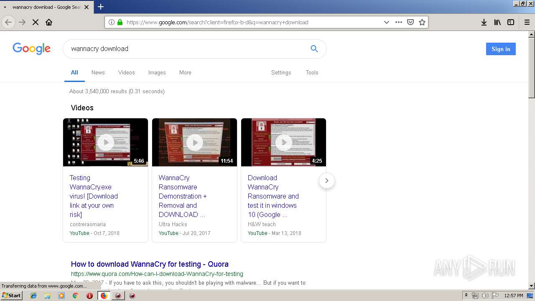Open Windows Media Player taskbar icon
Image resolution: width=535 pixels, height=301 pixels.
tap(61, 296)
